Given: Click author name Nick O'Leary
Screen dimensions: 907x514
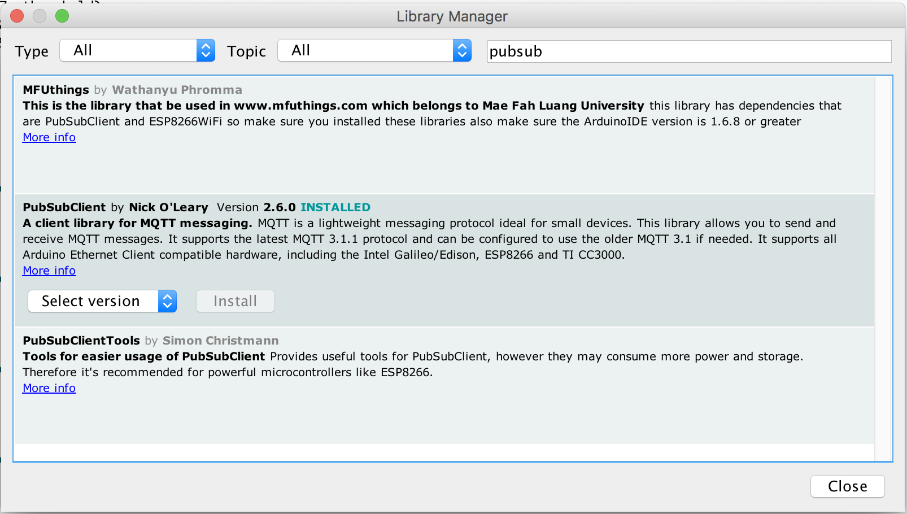Looking at the screenshot, I should pos(168,207).
